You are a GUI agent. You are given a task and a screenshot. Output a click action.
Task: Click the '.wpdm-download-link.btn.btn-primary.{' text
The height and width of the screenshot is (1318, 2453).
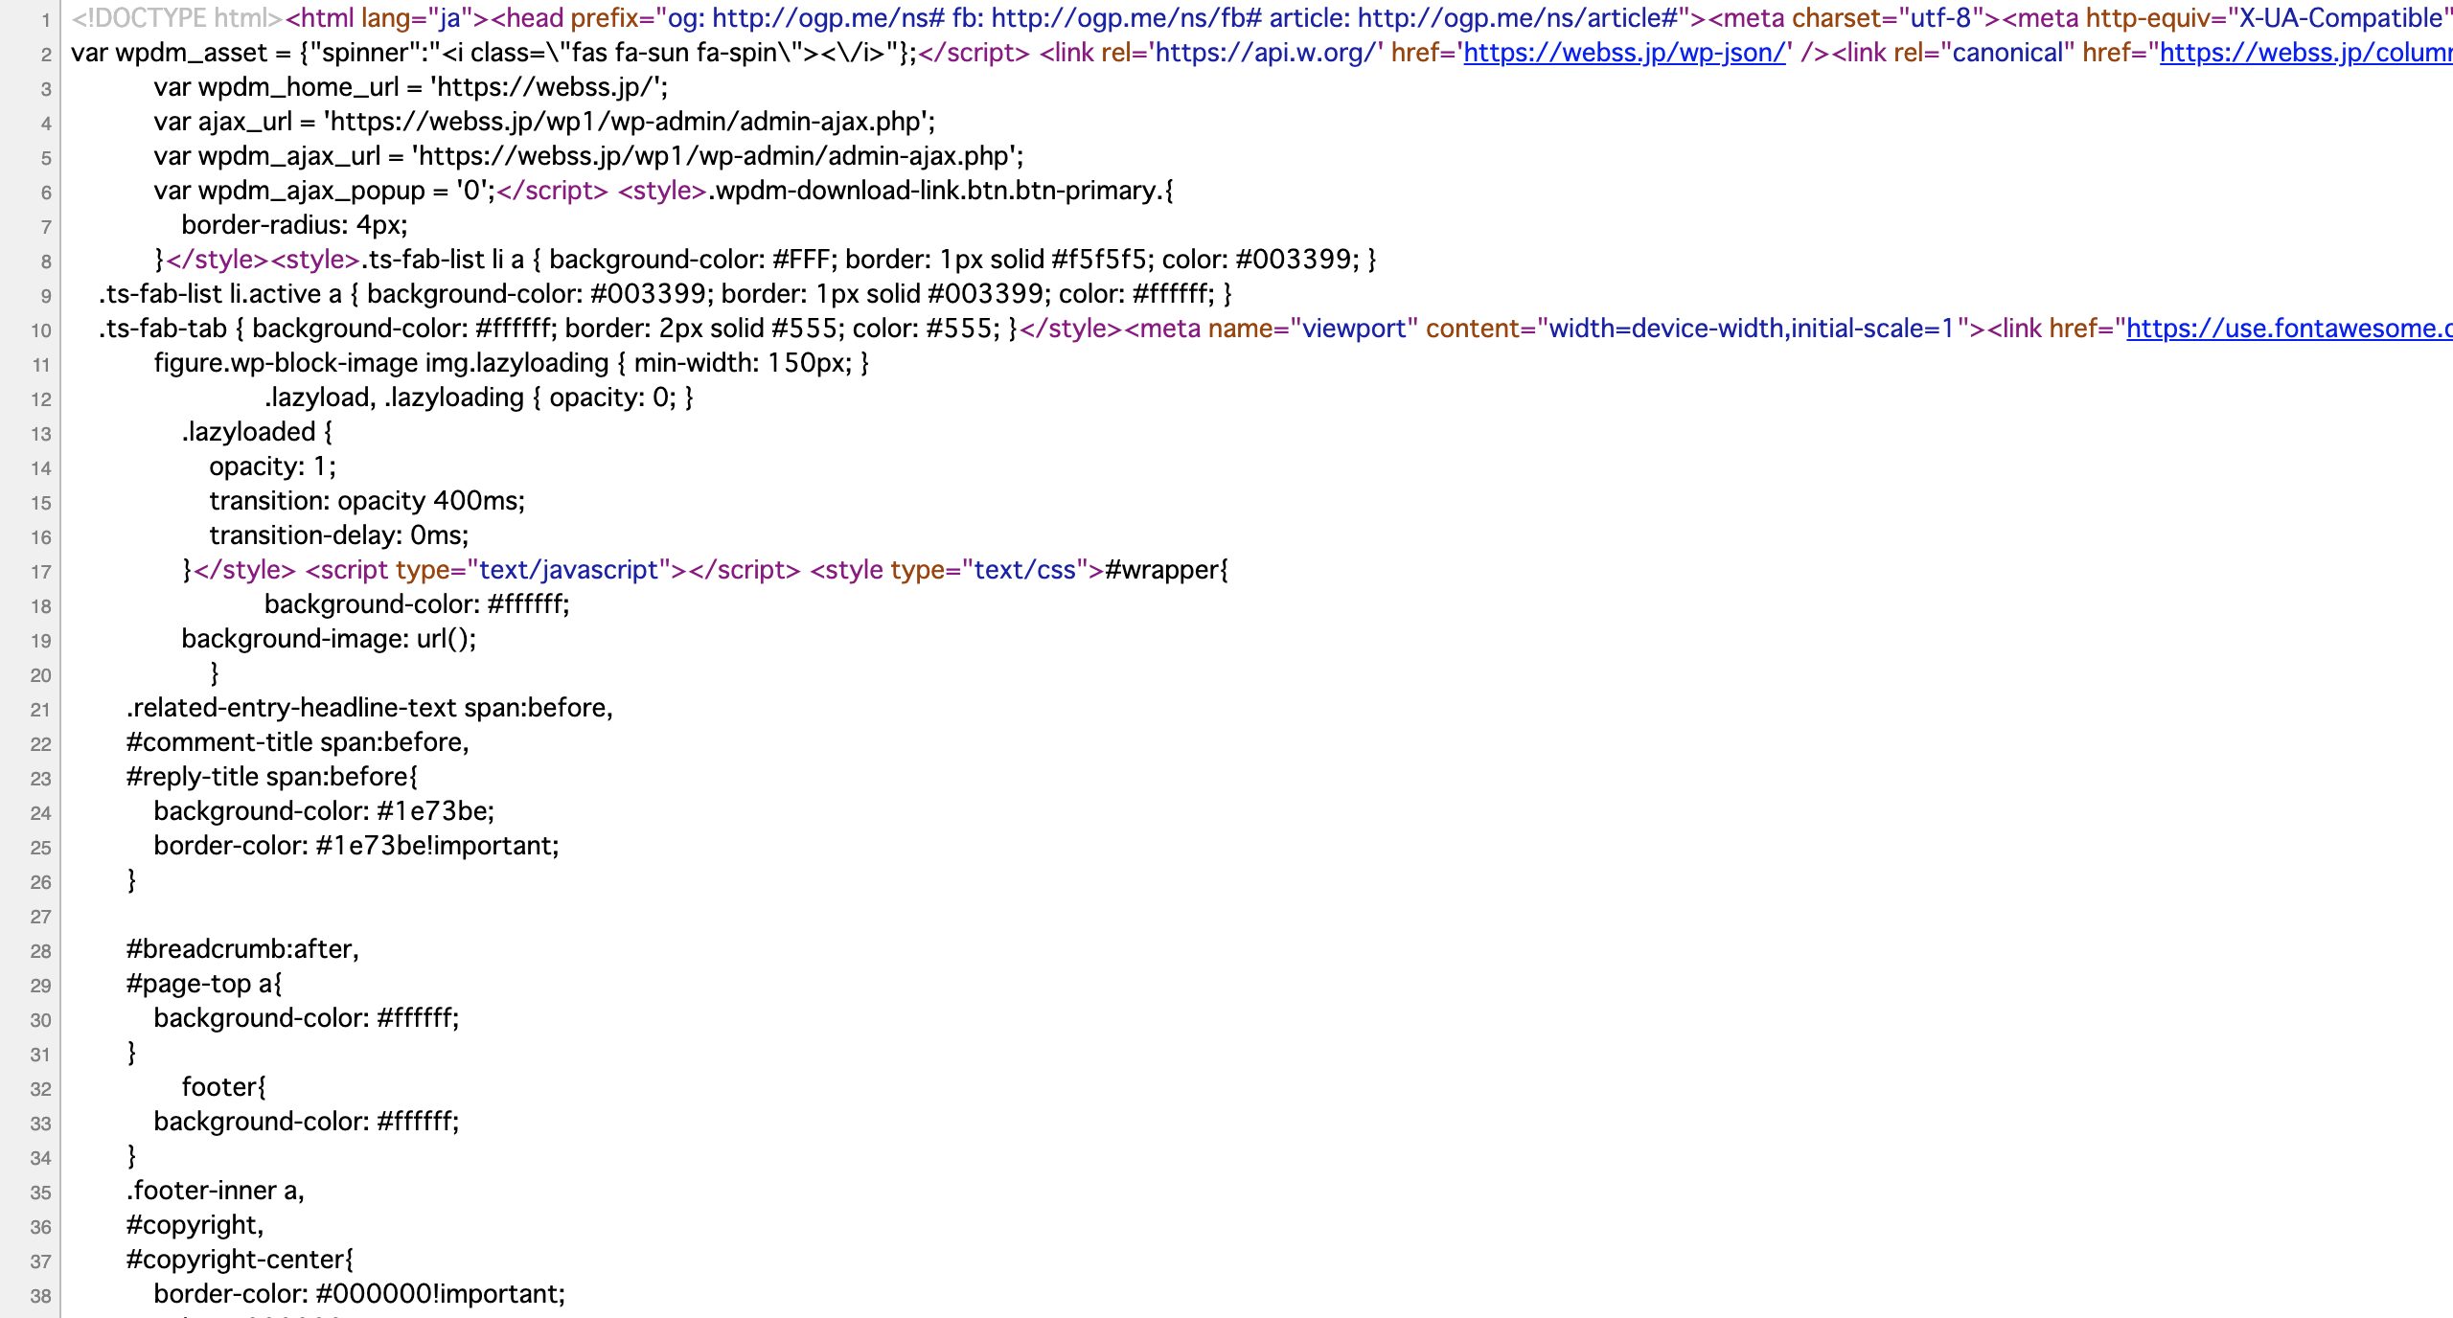(941, 191)
